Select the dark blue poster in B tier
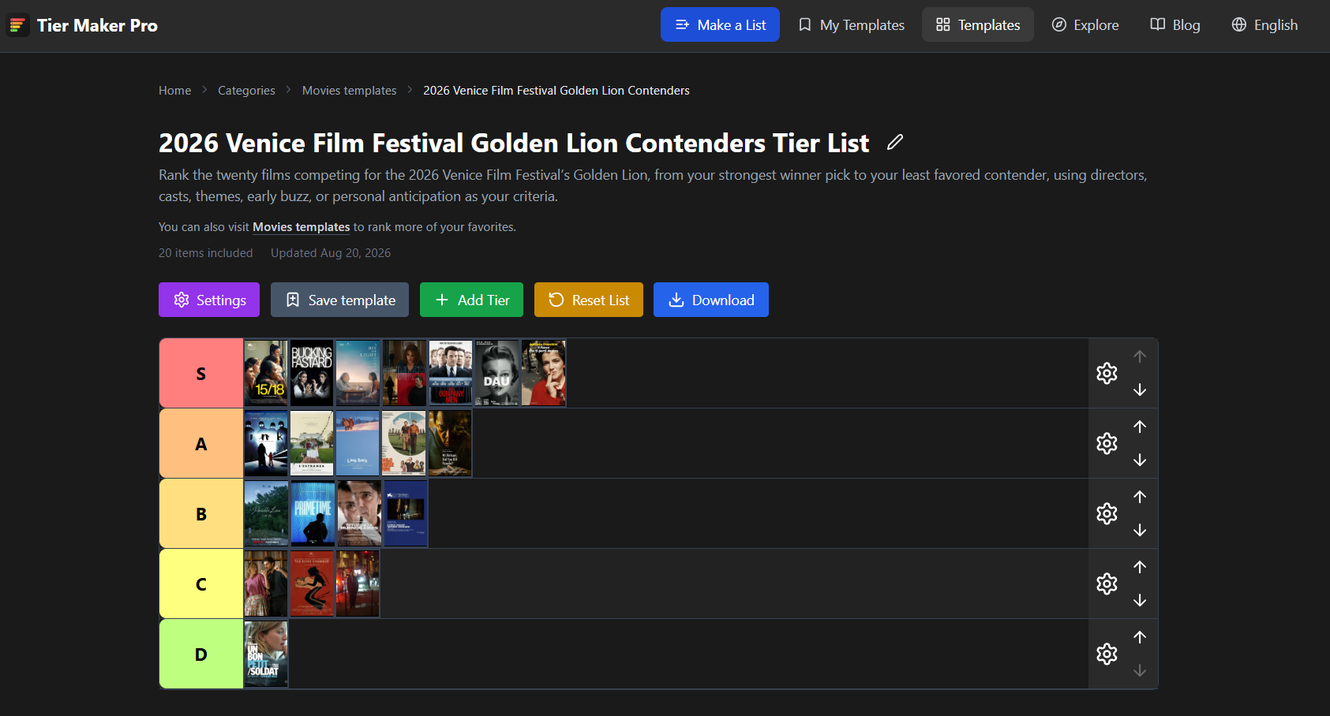This screenshot has height=716, width=1330. point(406,513)
